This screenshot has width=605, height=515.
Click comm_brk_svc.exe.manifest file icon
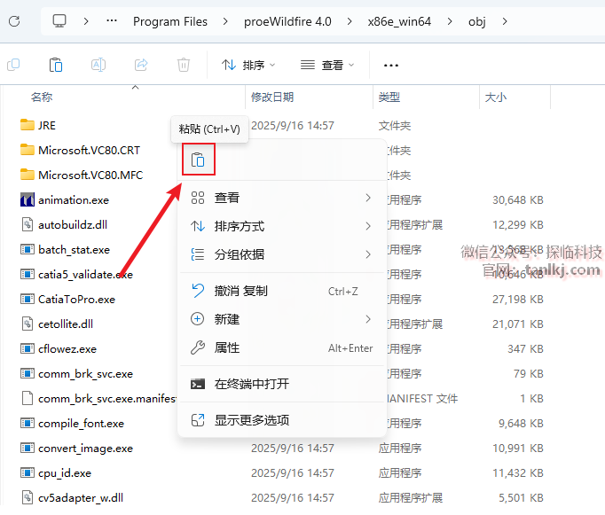click(27, 398)
